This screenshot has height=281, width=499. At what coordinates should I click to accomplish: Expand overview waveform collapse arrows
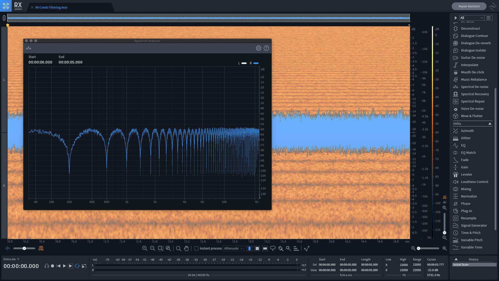tap(4, 18)
